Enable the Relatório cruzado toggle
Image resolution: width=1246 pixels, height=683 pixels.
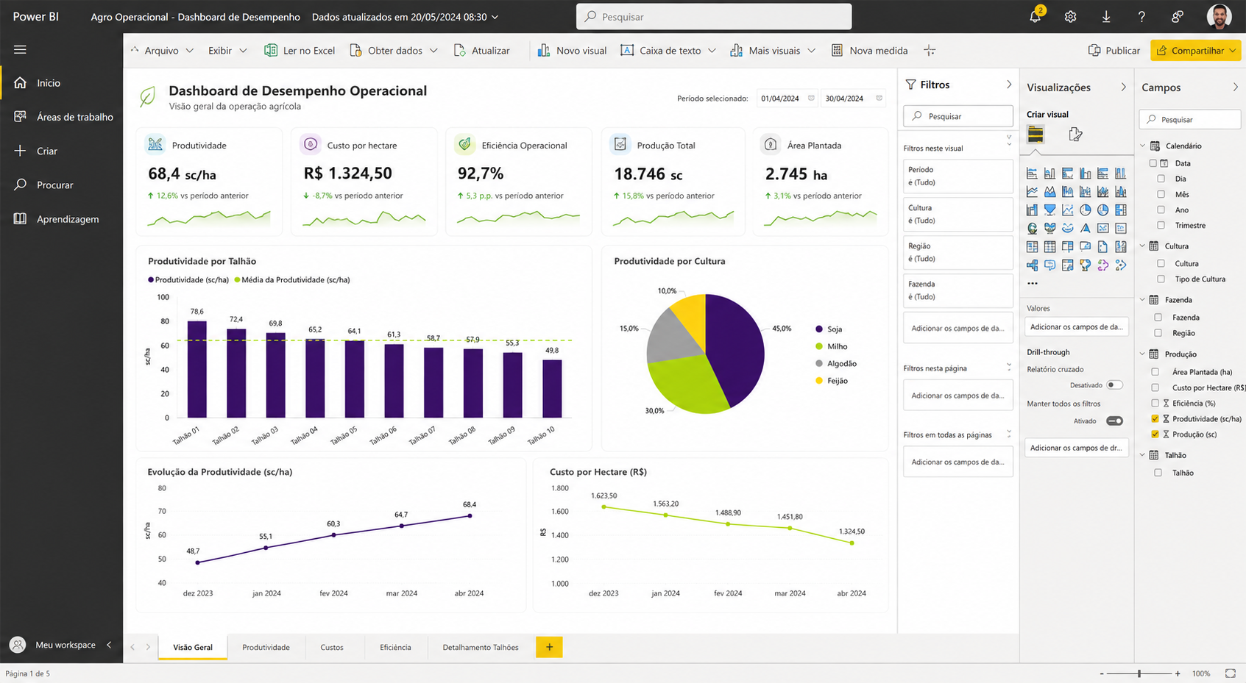coord(1114,385)
